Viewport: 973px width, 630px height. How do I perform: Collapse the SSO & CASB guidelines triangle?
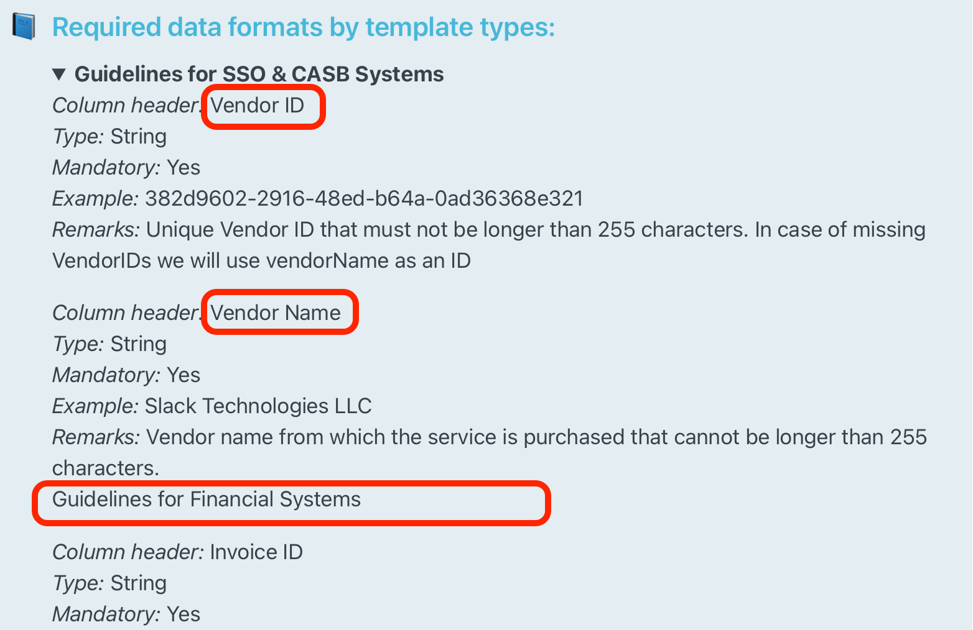click(x=59, y=75)
